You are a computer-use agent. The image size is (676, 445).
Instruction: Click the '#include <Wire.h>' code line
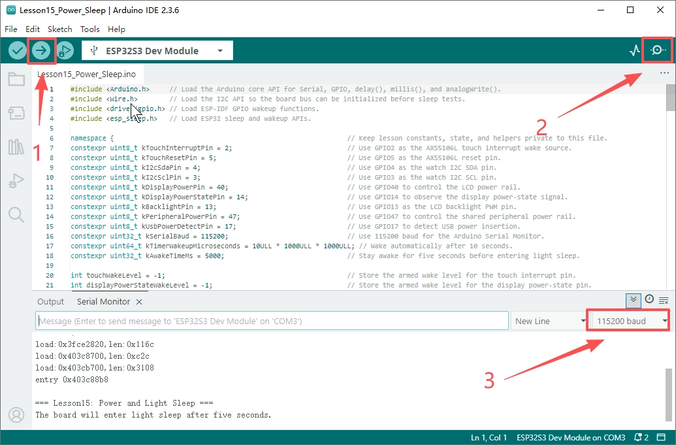coord(104,99)
